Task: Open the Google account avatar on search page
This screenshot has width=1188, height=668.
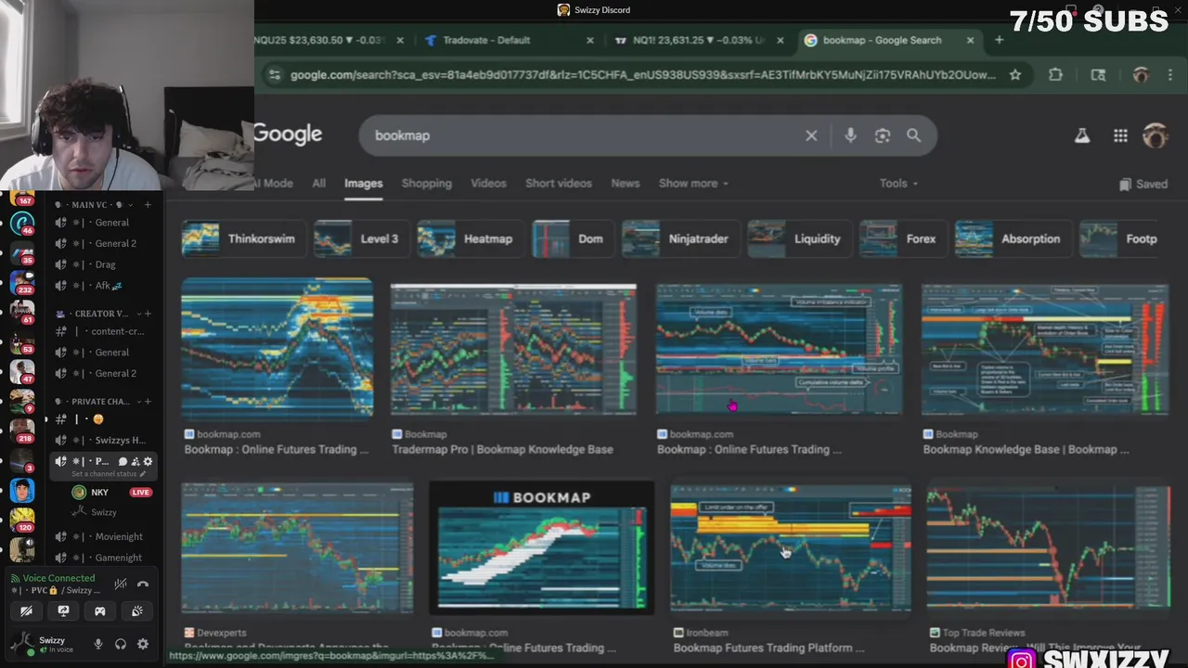Action: click(1156, 135)
